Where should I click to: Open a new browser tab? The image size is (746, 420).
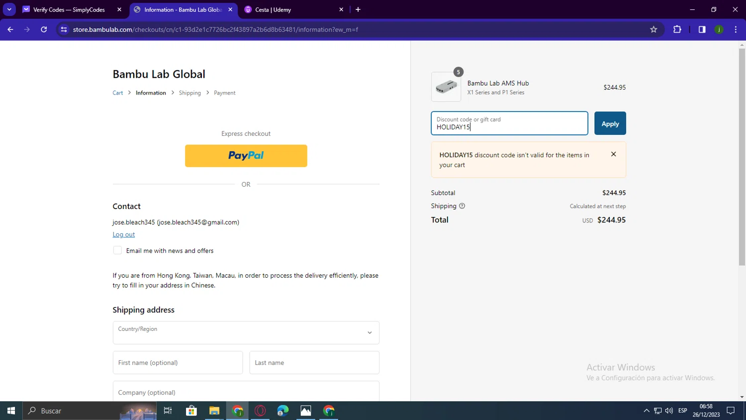click(358, 9)
